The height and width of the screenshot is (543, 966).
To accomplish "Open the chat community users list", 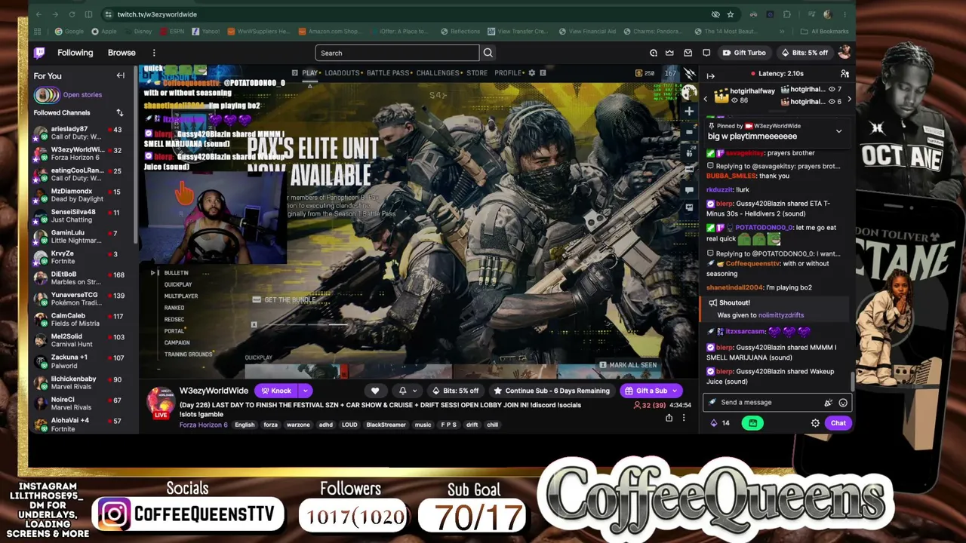I will tap(844, 74).
